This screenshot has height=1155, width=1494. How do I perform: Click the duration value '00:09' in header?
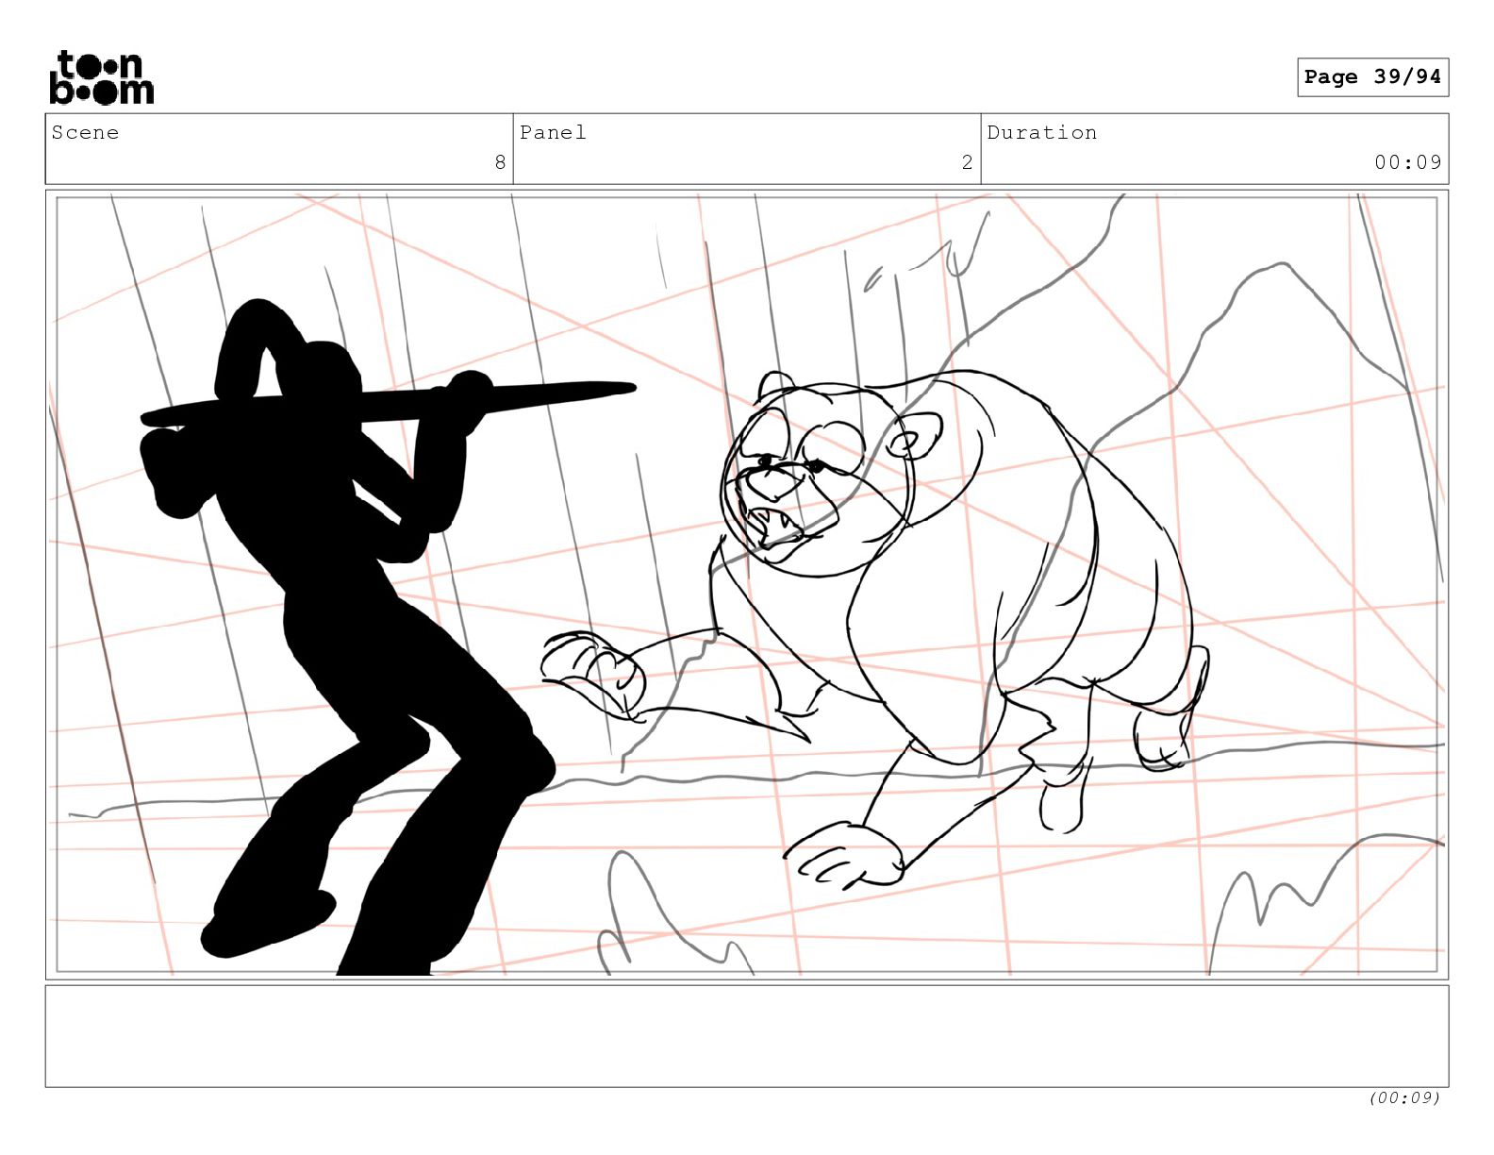[x=1408, y=162]
